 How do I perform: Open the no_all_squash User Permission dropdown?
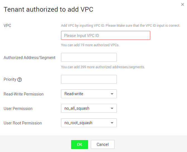pos(89,108)
